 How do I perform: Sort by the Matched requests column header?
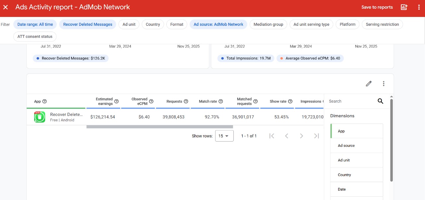tap(244, 101)
